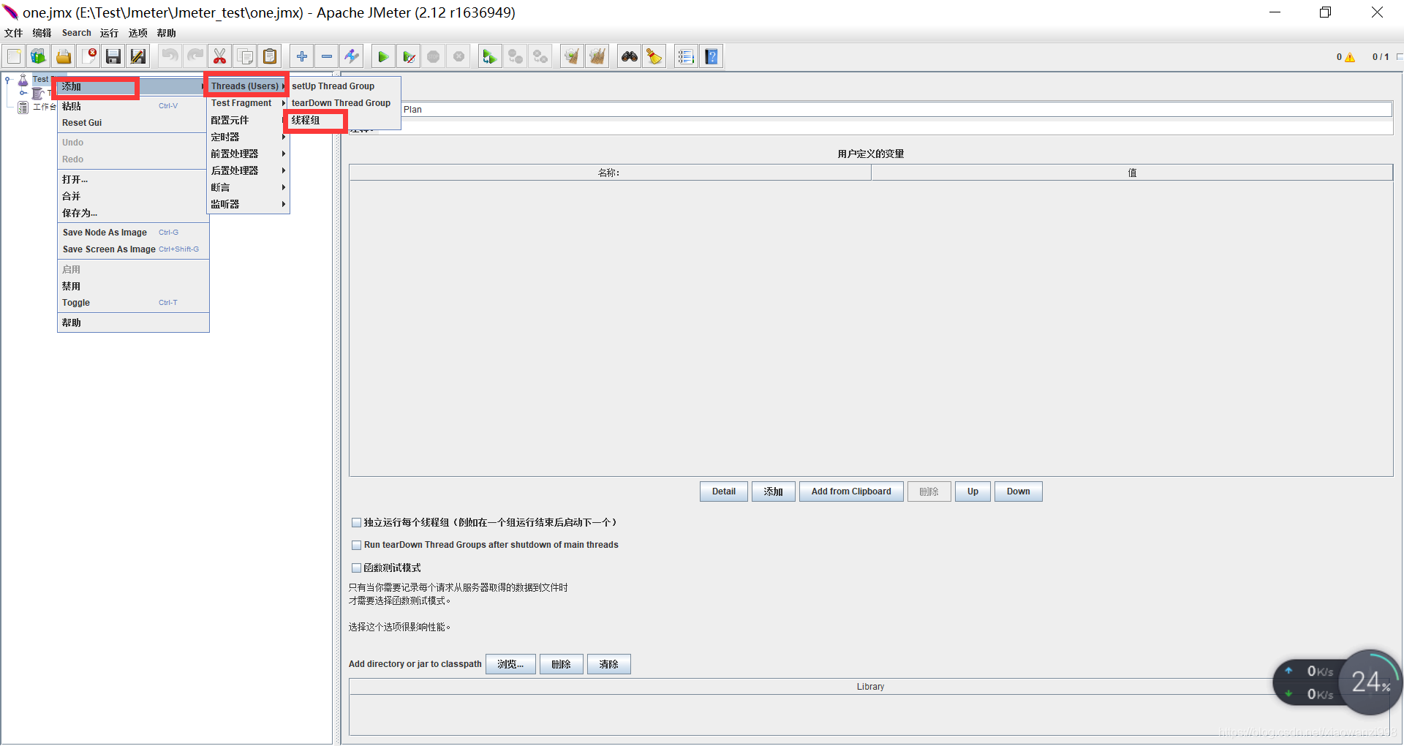Screen dimensions: 1404x746
Task: Click Start no pauses icon
Action: tap(409, 56)
